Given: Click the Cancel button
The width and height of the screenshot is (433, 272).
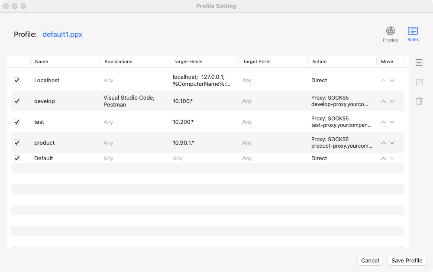Looking at the screenshot, I should point(370,260).
